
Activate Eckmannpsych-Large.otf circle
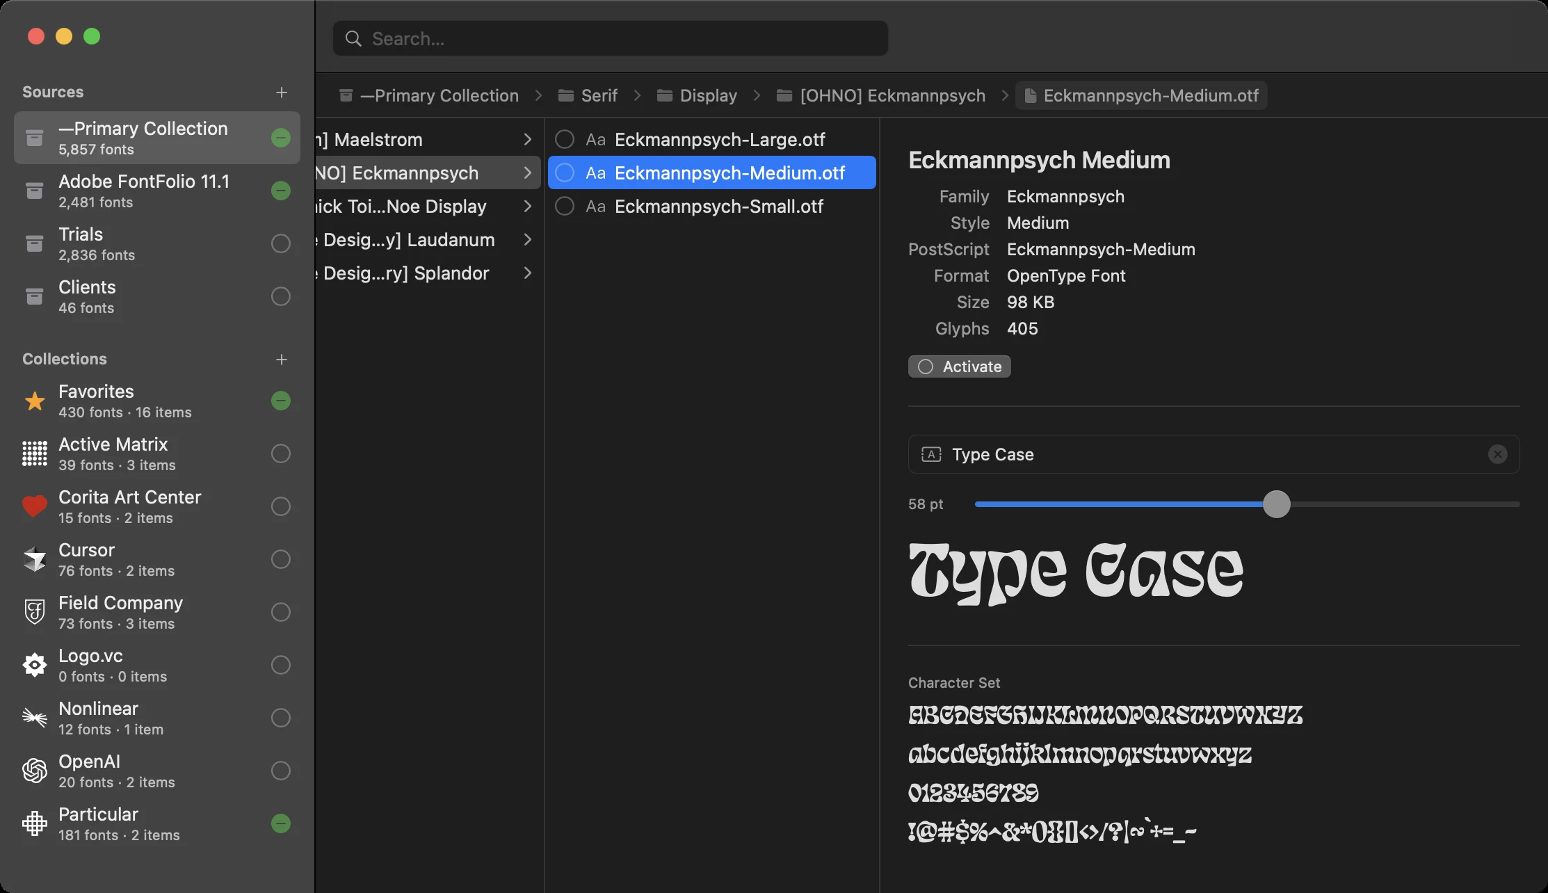[565, 140]
